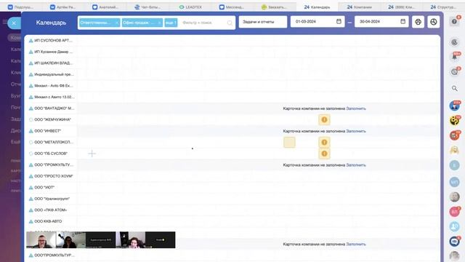Viewport: 465px width, 262px height.
Task: Click "Заполнить" link in ООО "ИНВЕСТ" row
Action: coord(356,131)
